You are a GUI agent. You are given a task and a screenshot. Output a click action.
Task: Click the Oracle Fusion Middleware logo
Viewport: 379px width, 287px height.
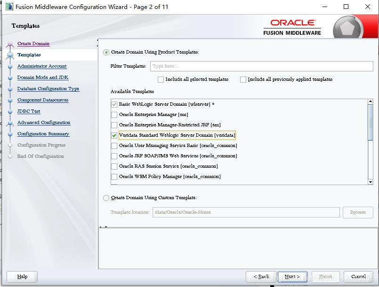pos(292,28)
